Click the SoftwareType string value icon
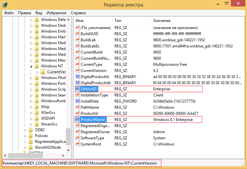Screen dimensions: 247x169 (x=77, y=138)
